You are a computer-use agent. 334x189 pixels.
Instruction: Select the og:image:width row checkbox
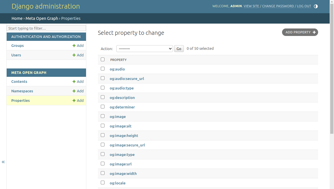(103, 173)
